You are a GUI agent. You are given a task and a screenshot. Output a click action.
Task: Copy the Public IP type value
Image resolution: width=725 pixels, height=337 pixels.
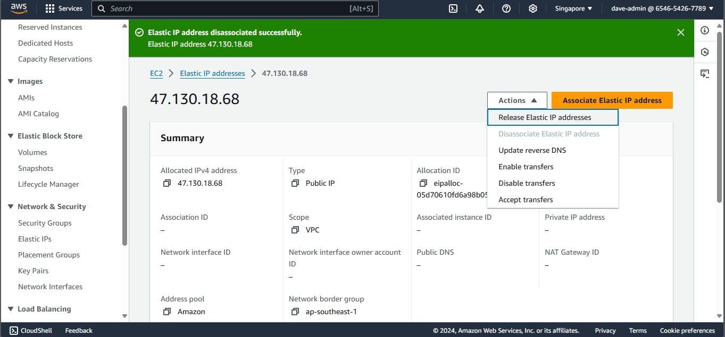295,183
